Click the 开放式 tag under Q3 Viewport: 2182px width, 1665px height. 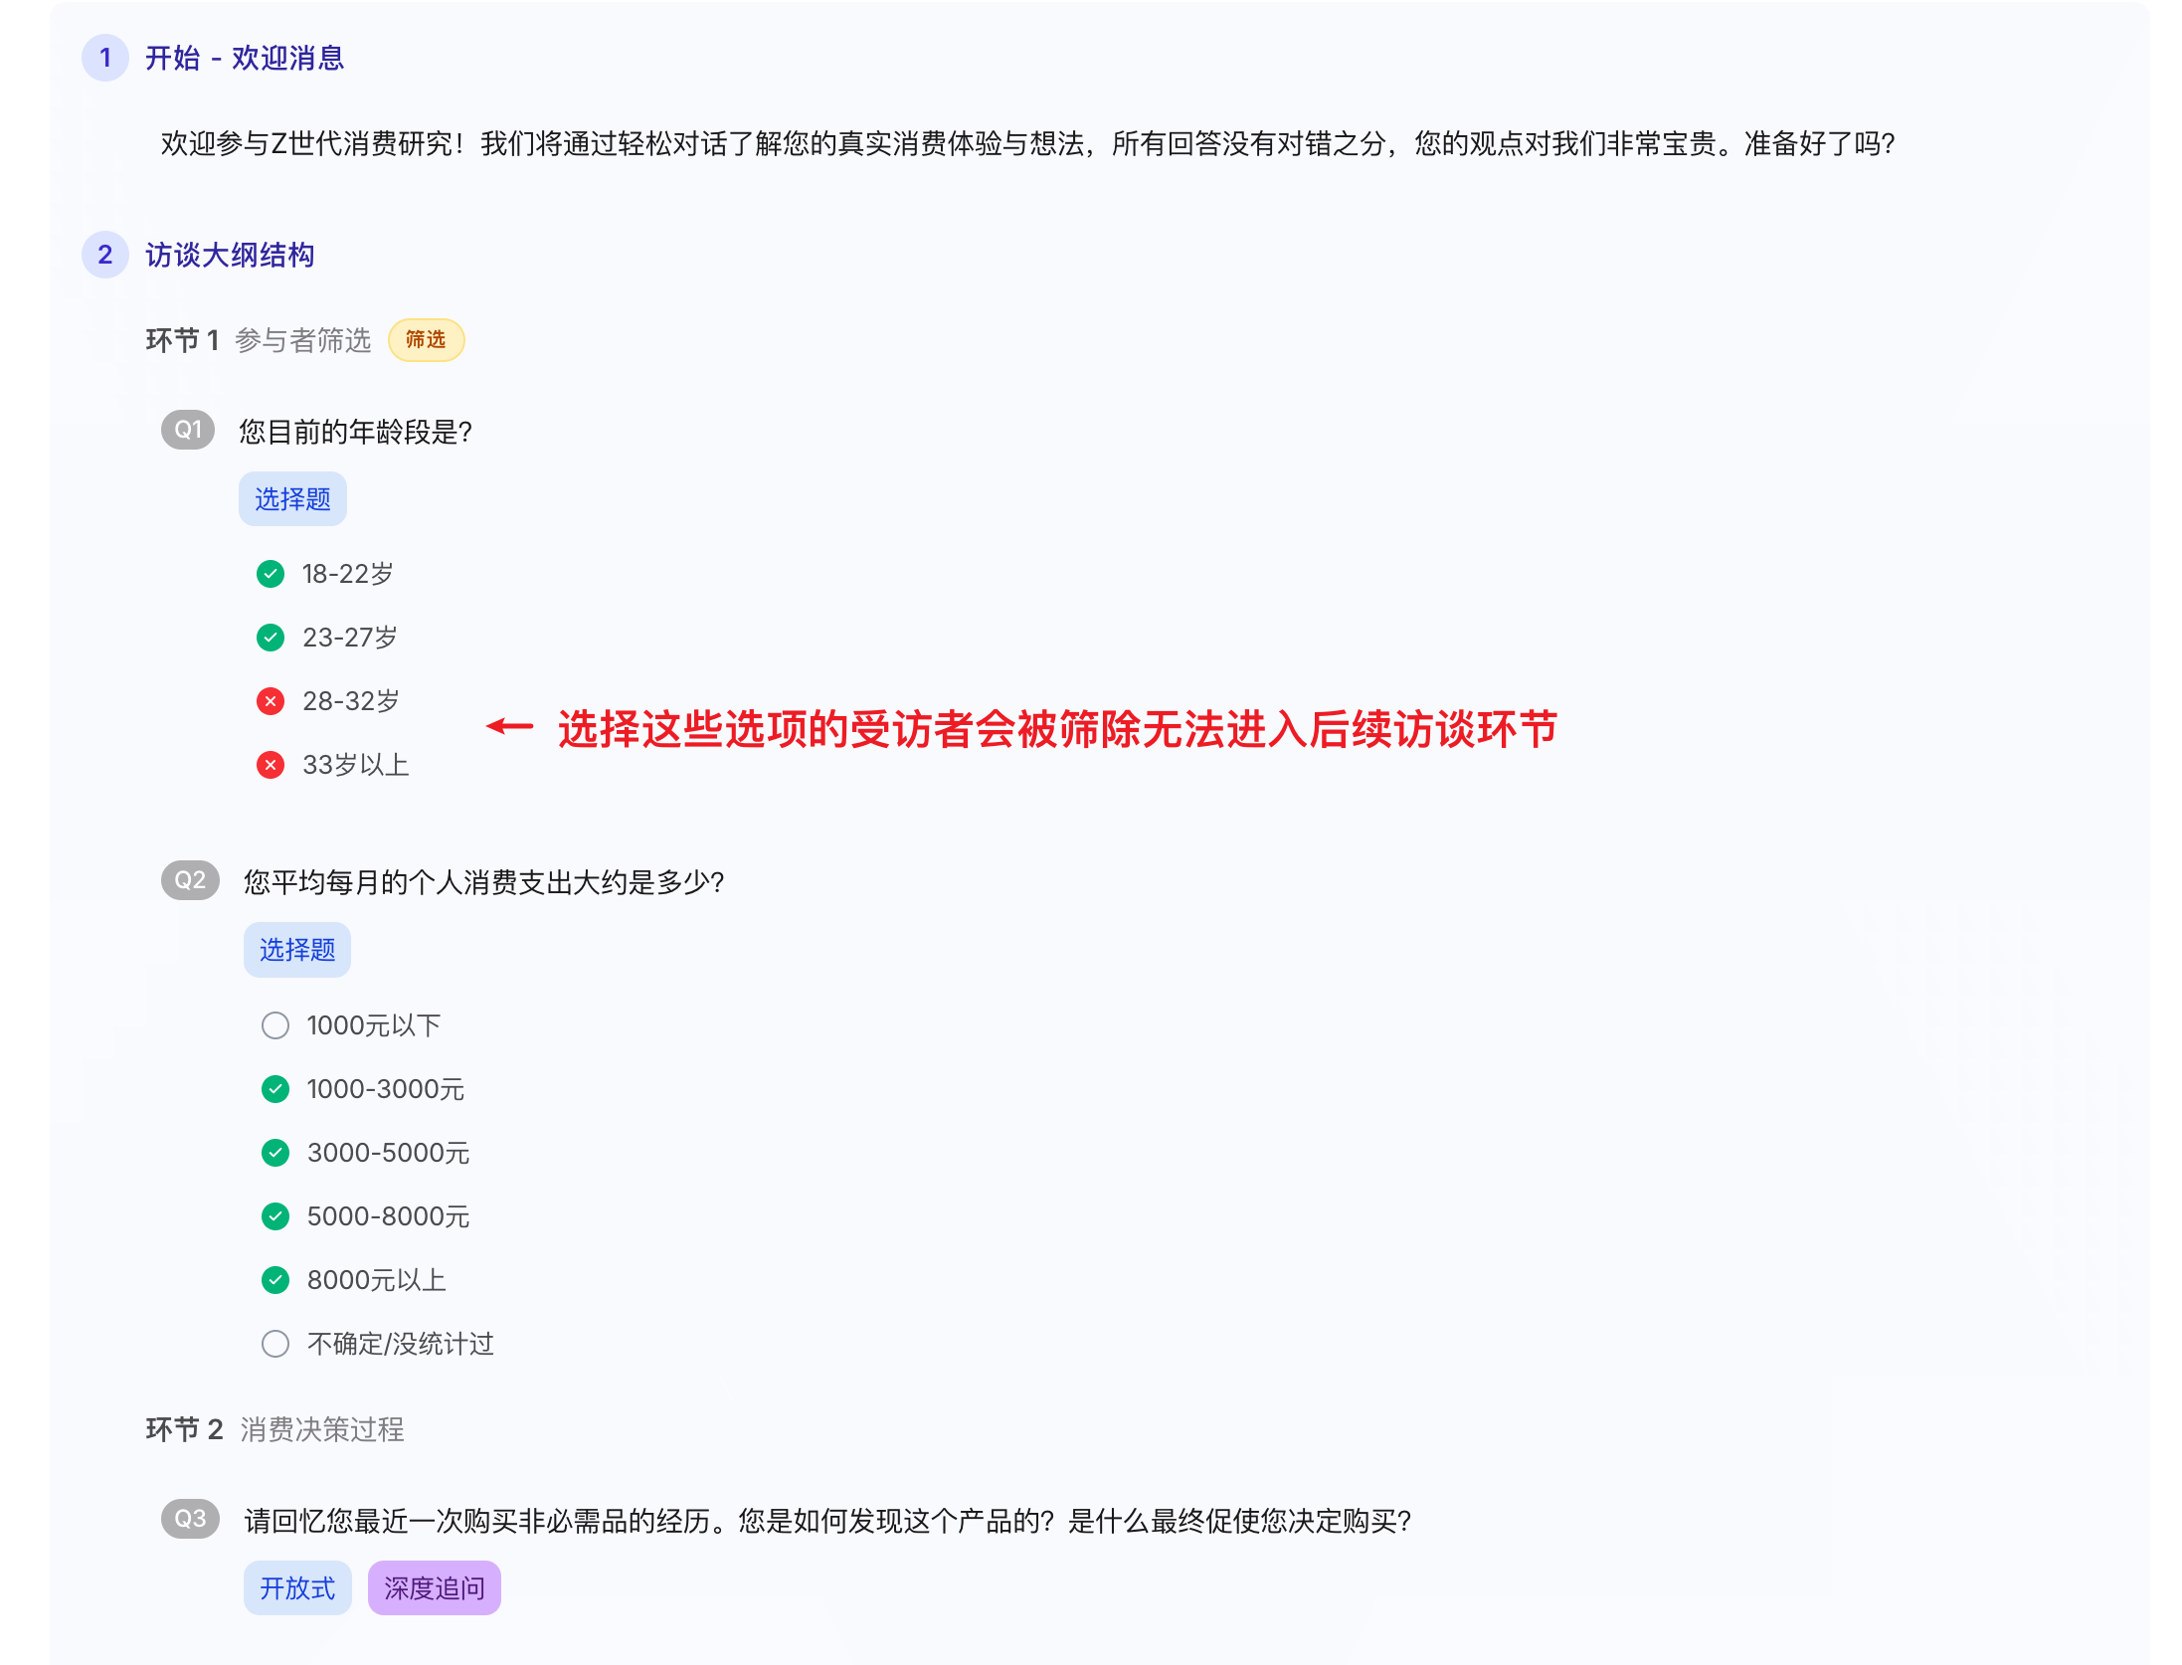pos(297,1588)
